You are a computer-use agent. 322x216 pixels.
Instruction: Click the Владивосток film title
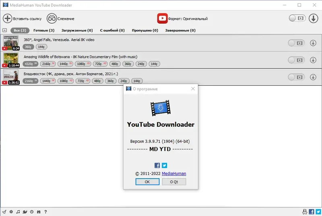coord(71,74)
